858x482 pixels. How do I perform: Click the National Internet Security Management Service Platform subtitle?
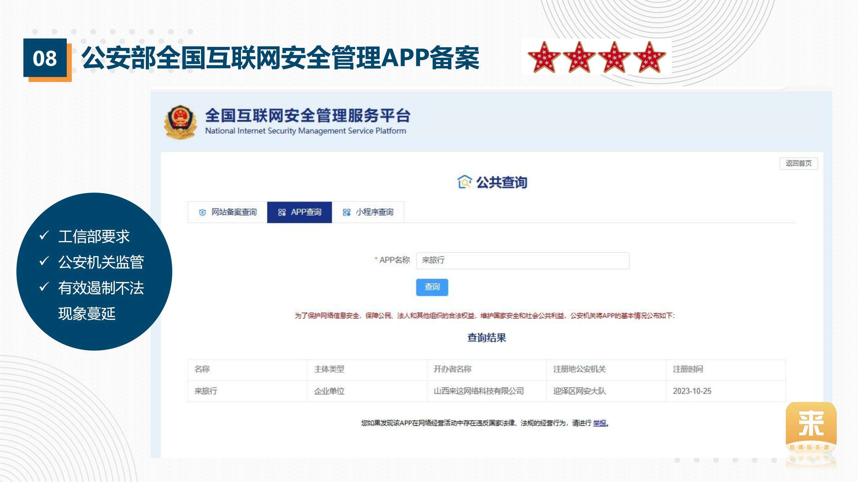pos(305,131)
